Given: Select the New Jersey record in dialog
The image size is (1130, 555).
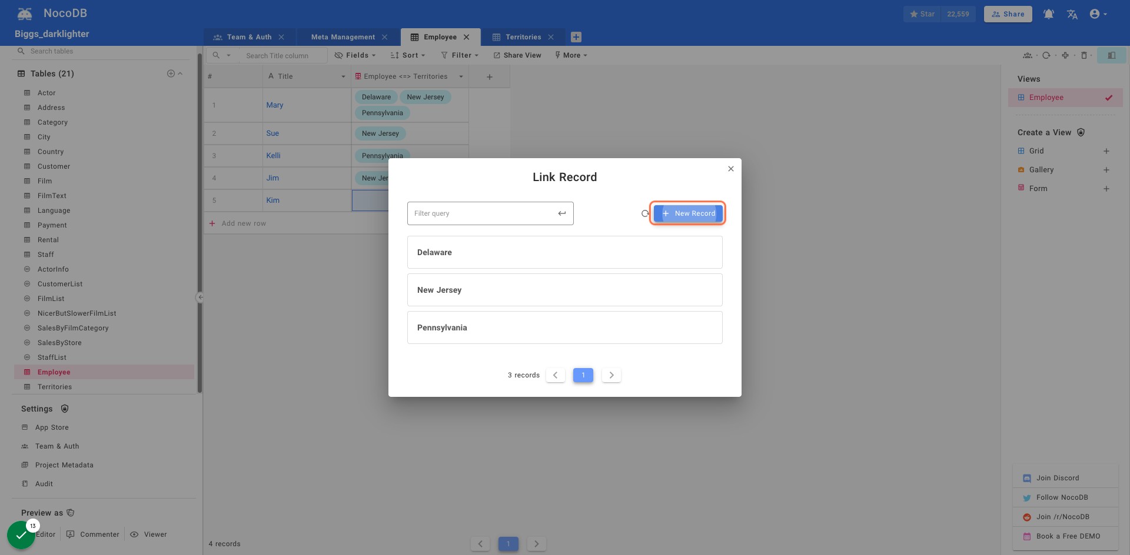Looking at the screenshot, I should (x=565, y=290).
